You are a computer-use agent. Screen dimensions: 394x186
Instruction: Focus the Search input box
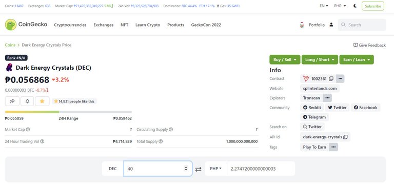tap(362, 25)
